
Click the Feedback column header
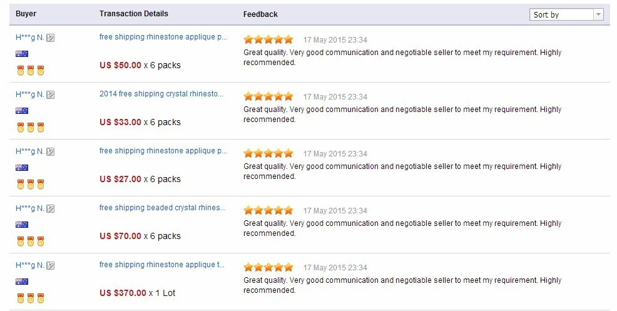coord(260,14)
